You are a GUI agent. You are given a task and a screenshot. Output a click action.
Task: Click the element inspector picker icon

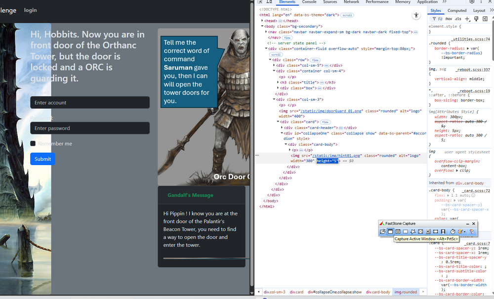(x=260, y=2)
